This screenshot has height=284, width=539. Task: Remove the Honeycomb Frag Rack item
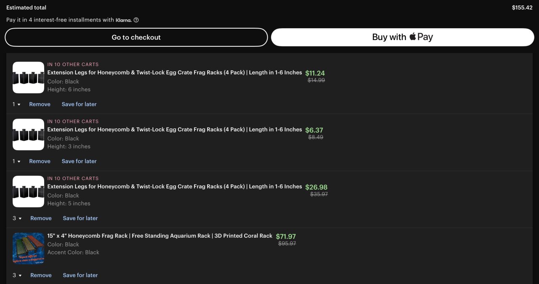(x=41, y=275)
